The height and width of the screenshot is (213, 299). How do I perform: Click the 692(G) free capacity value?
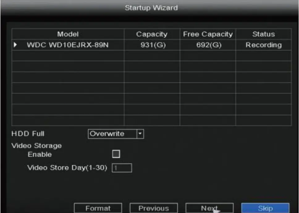tap(208, 45)
